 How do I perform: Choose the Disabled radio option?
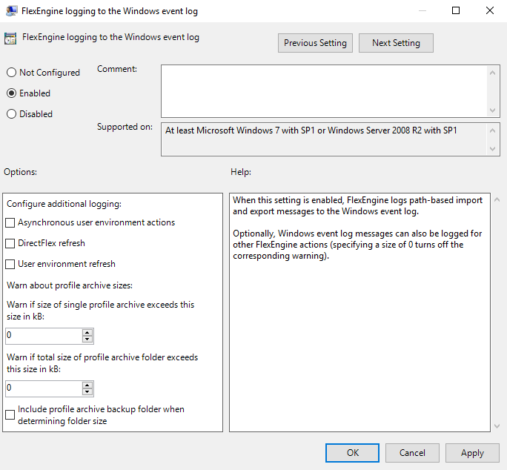click(x=11, y=114)
